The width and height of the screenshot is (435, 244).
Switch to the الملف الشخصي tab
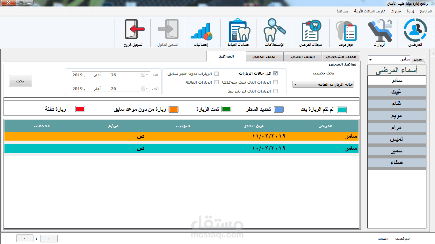click(341, 57)
